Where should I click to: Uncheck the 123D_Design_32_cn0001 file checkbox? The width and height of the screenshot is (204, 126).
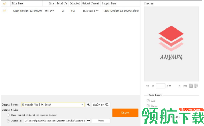pyautogui.click(x=5, y=11)
